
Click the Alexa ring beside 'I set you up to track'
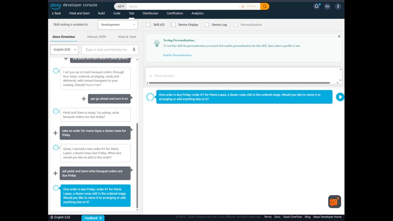tap(57, 71)
